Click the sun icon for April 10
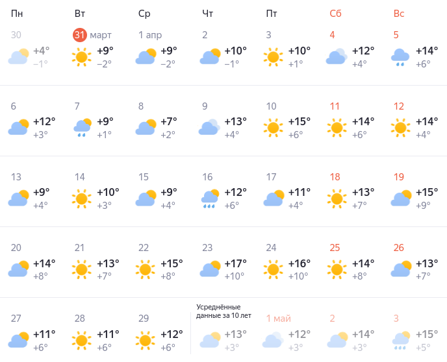 pos(272,127)
